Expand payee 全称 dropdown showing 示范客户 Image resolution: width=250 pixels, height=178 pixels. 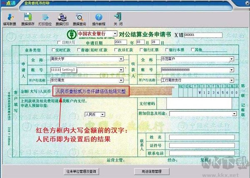[x=232, y=59]
